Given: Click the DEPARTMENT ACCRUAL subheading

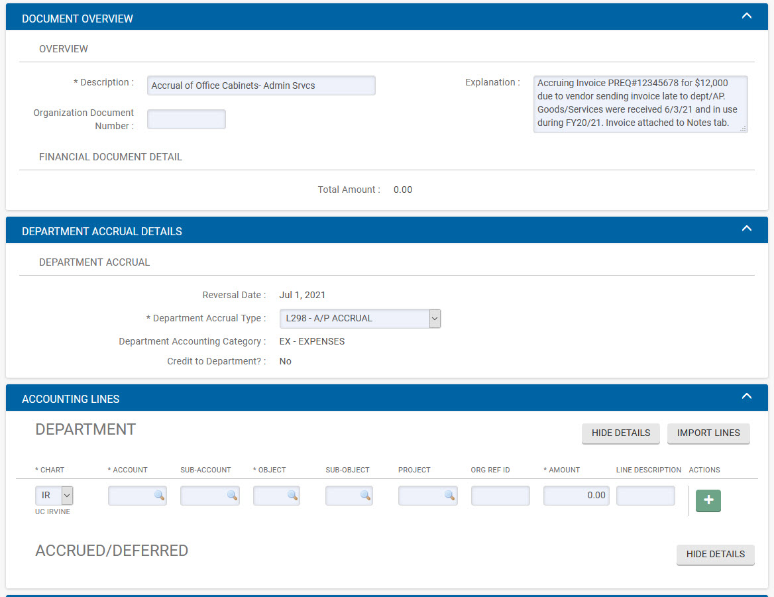Looking at the screenshot, I should click(x=94, y=262).
